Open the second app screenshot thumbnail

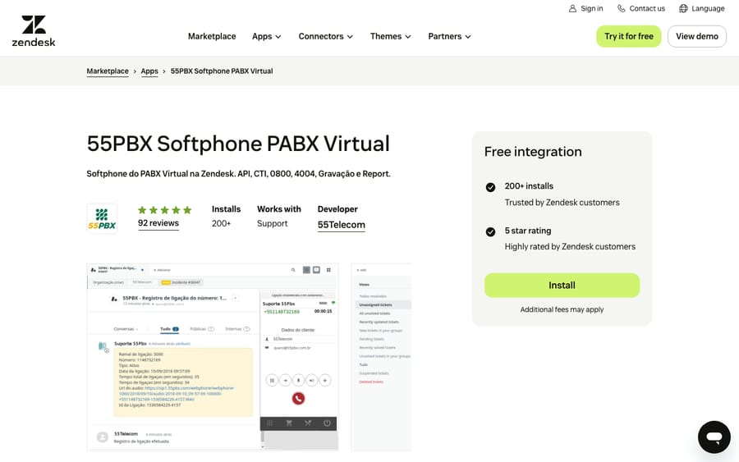381,357
